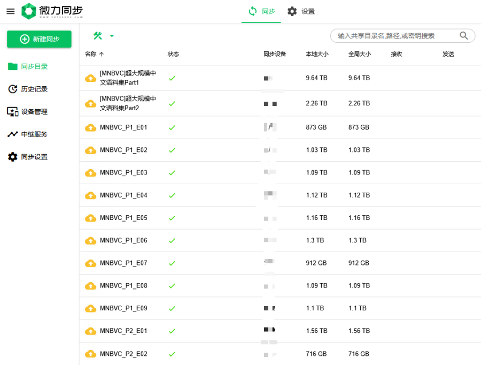The height and width of the screenshot is (365, 481).
Task: Open the hamburger menu
Action: coord(10,11)
